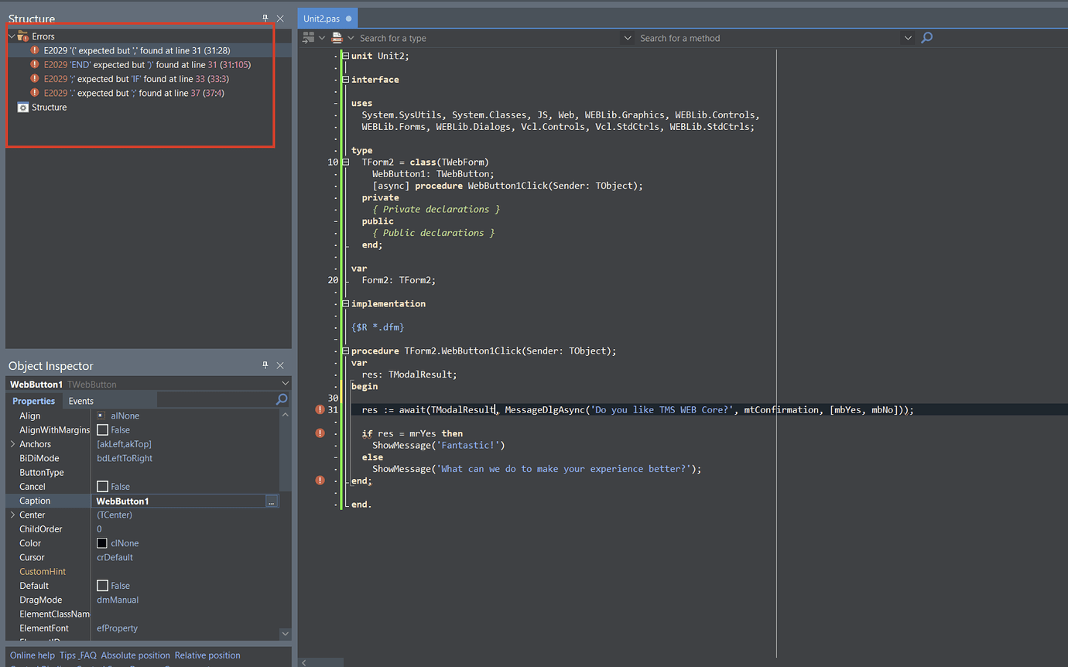Image resolution: width=1068 pixels, height=667 pixels.
Task: Toggle the AlignWithMargins checkbox
Action: [101, 429]
